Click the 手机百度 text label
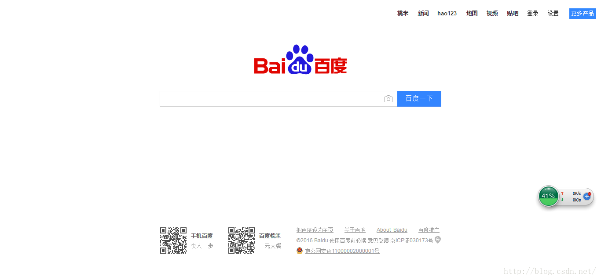Viewport: 601px width, 280px height. pyautogui.click(x=202, y=236)
